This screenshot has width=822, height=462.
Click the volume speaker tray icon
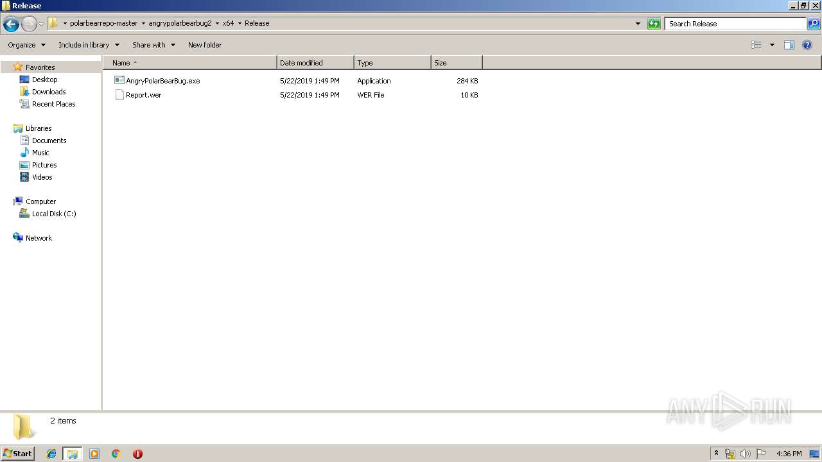[x=745, y=454]
